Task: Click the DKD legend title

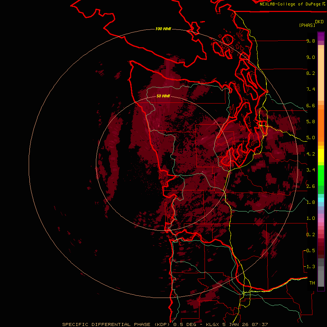Action: pyautogui.click(x=319, y=22)
